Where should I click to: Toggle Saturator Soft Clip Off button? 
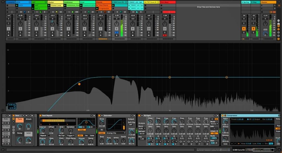pos(131,125)
